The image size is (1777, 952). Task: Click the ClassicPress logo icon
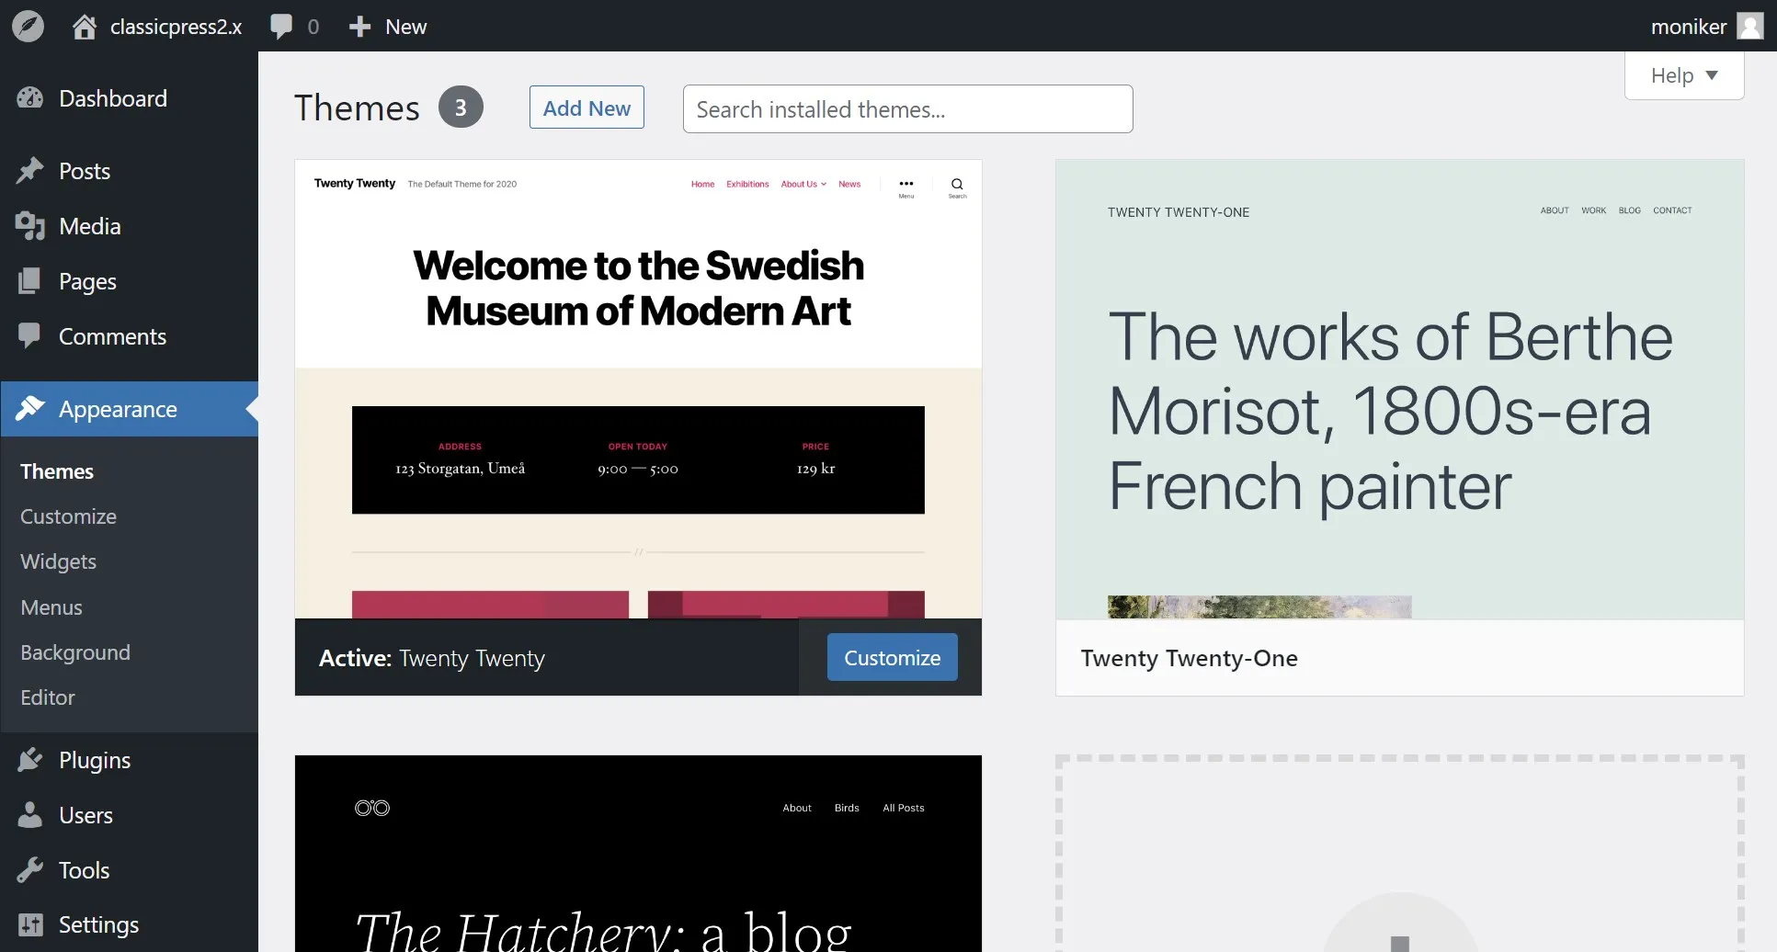28,26
